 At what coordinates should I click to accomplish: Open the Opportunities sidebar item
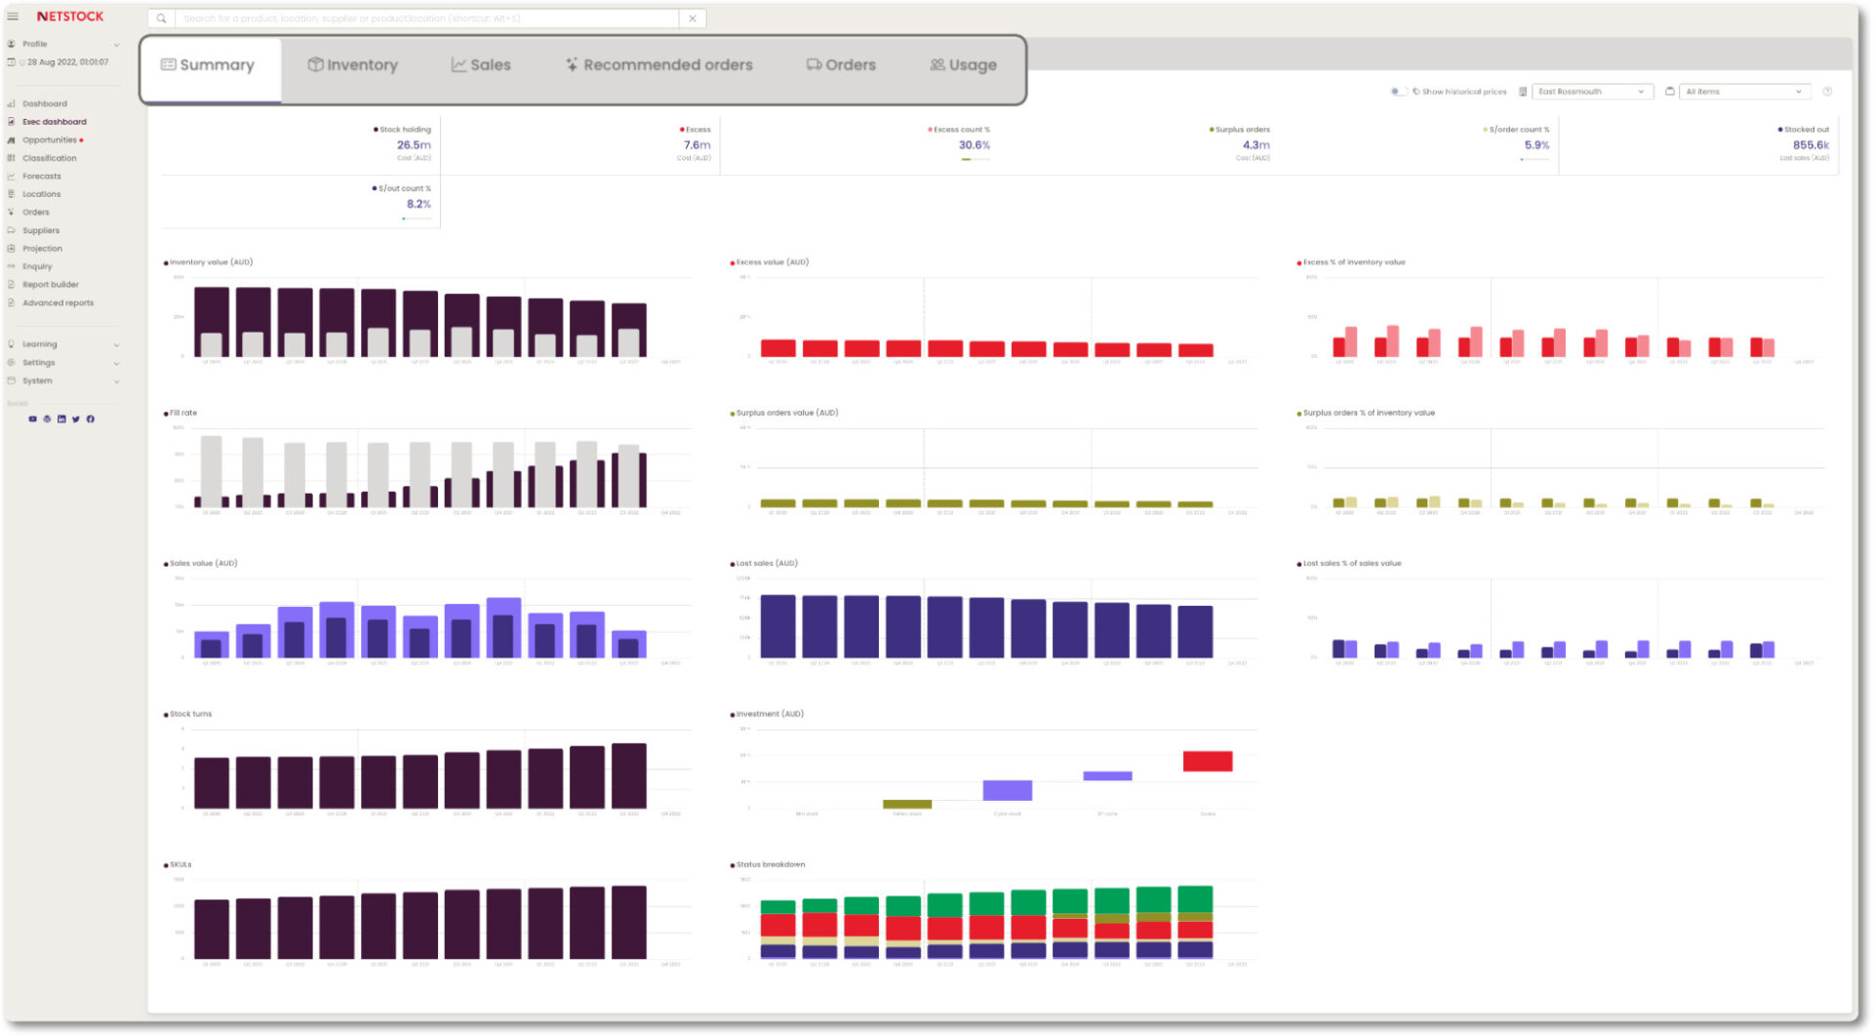pyautogui.click(x=50, y=140)
